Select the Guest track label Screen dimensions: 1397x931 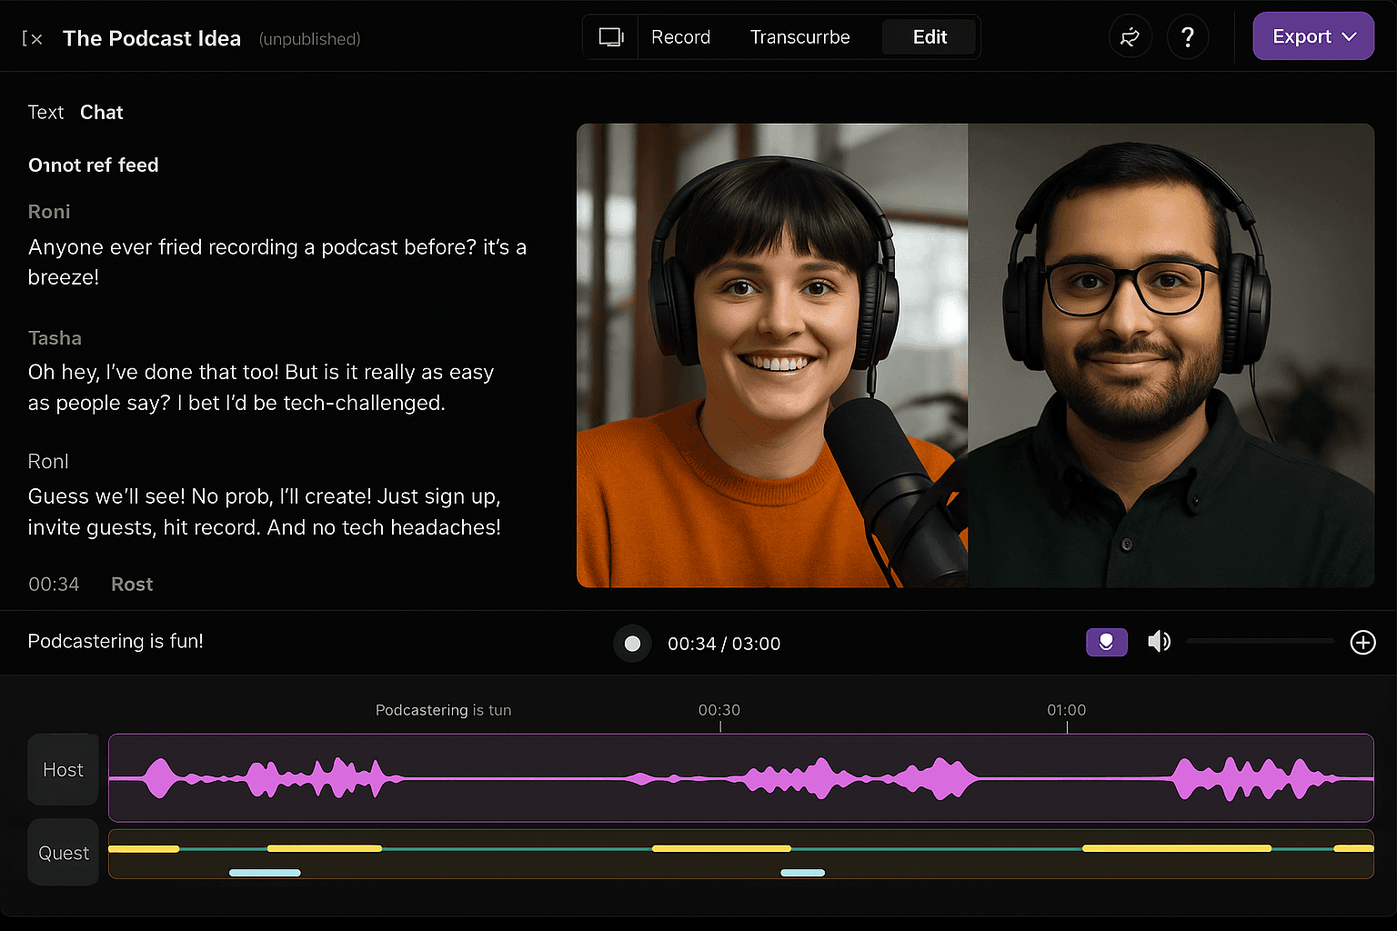(63, 853)
